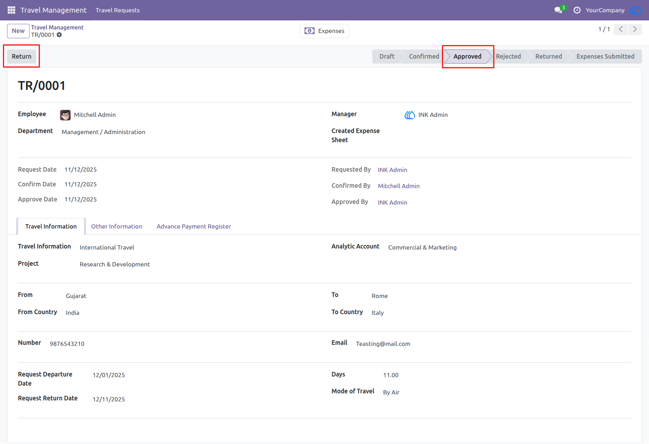The height and width of the screenshot is (444, 649).
Task: Go to the next record arrow
Action: [x=635, y=29]
